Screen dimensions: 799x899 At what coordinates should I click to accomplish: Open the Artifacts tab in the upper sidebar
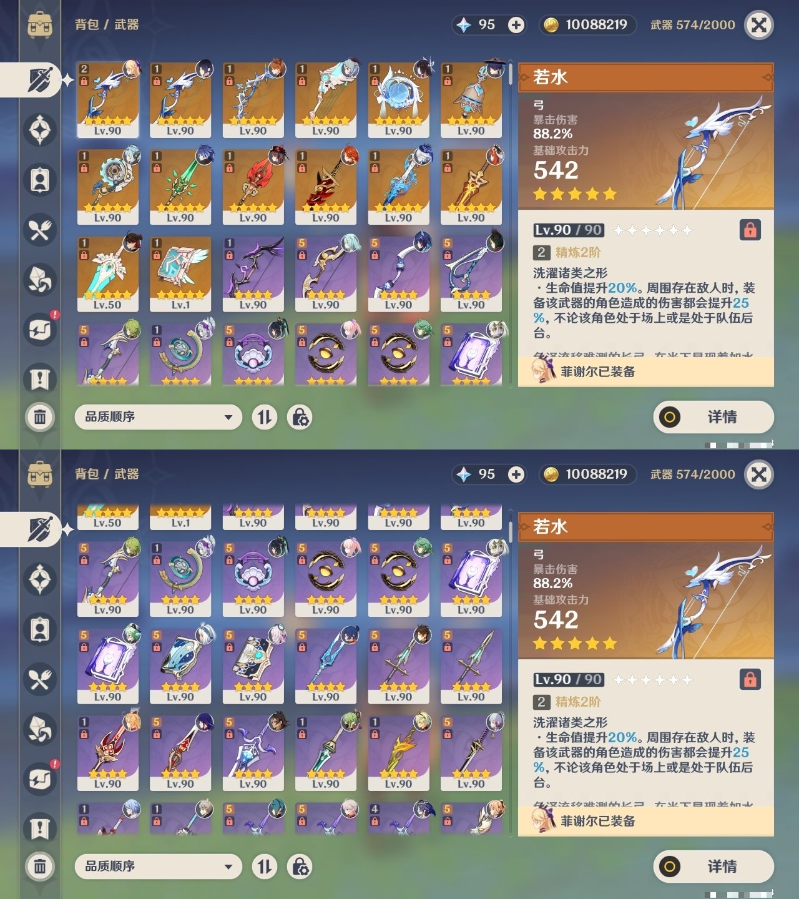point(40,130)
